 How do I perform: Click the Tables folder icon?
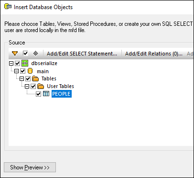click(x=35, y=78)
